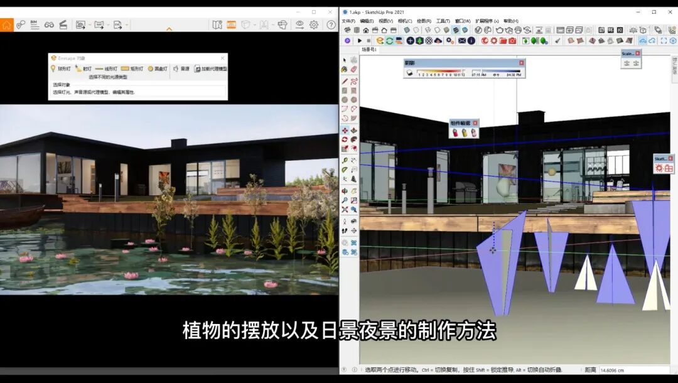Select the Zoom Extents tool

[x=345, y=209]
